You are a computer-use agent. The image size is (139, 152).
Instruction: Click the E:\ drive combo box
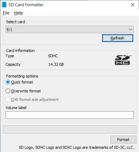click(x=70, y=29)
